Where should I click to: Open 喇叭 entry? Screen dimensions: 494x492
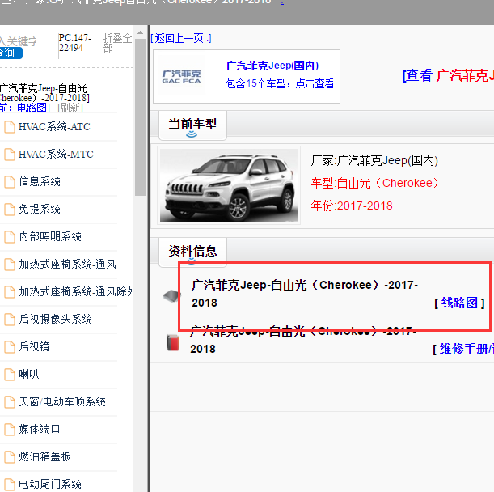pos(28,374)
